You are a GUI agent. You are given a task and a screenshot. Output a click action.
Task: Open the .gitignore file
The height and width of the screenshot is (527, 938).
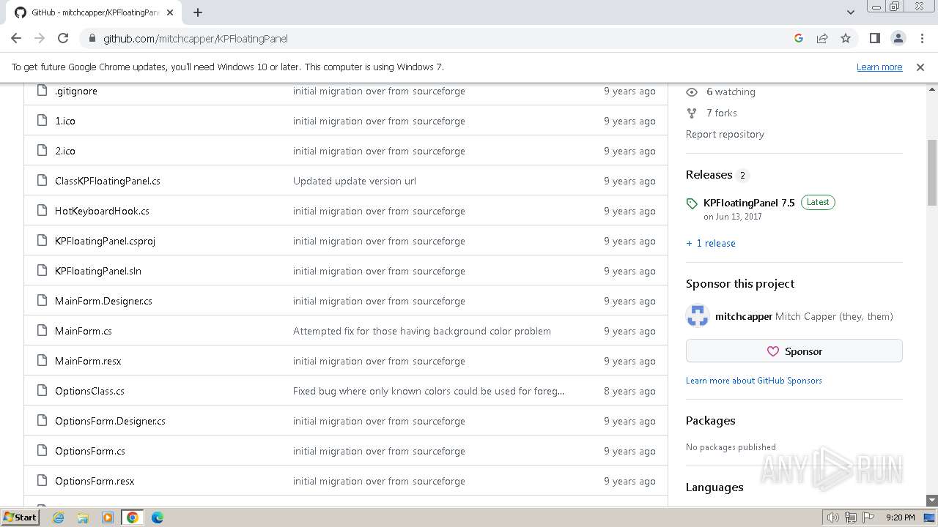click(x=76, y=91)
